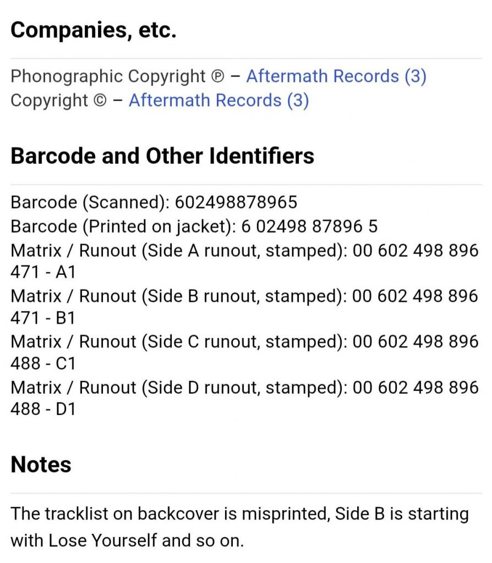The image size is (492, 563).
Task: Select the "471 - B1" runout text
Action: 43,318
